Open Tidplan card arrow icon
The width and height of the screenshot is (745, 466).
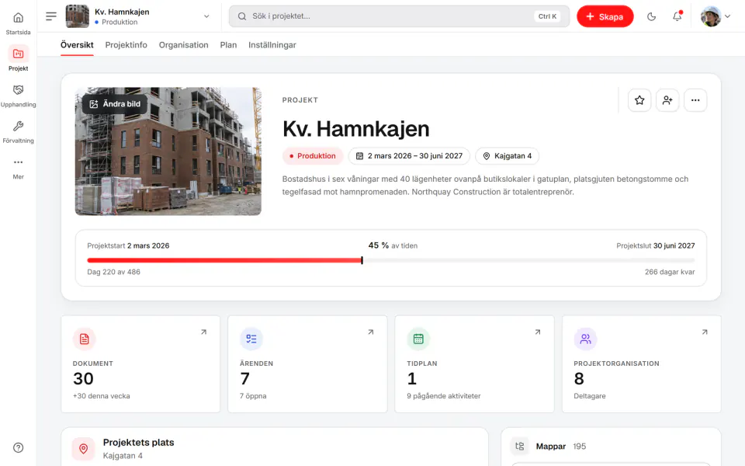click(x=537, y=332)
